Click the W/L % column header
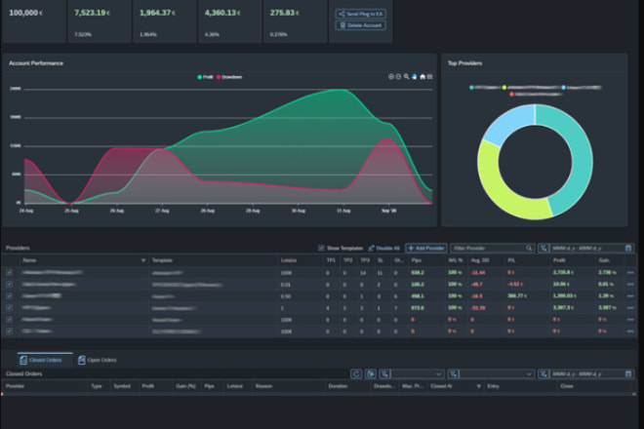 click(x=456, y=260)
